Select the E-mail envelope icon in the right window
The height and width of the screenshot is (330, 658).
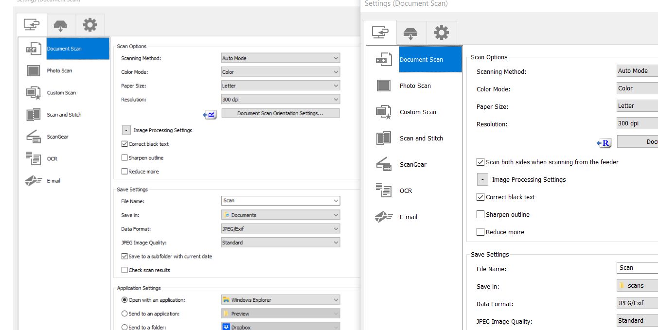click(384, 217)
